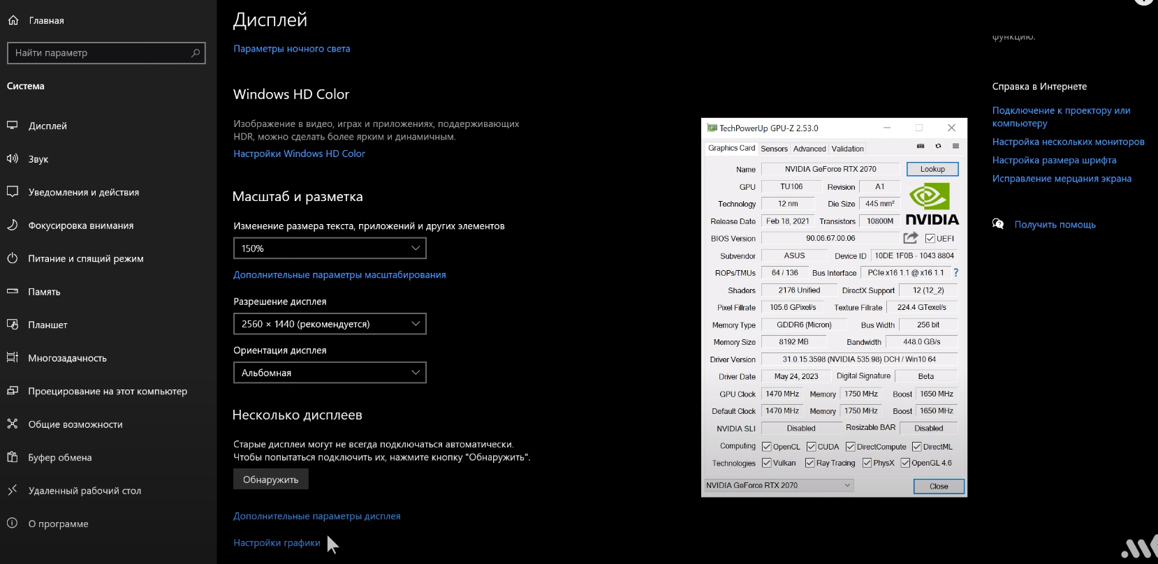Viewport: 1158px width, 564px height.
Task: Toggle the UEFI checkbox
Action: (x=930, y=238)
